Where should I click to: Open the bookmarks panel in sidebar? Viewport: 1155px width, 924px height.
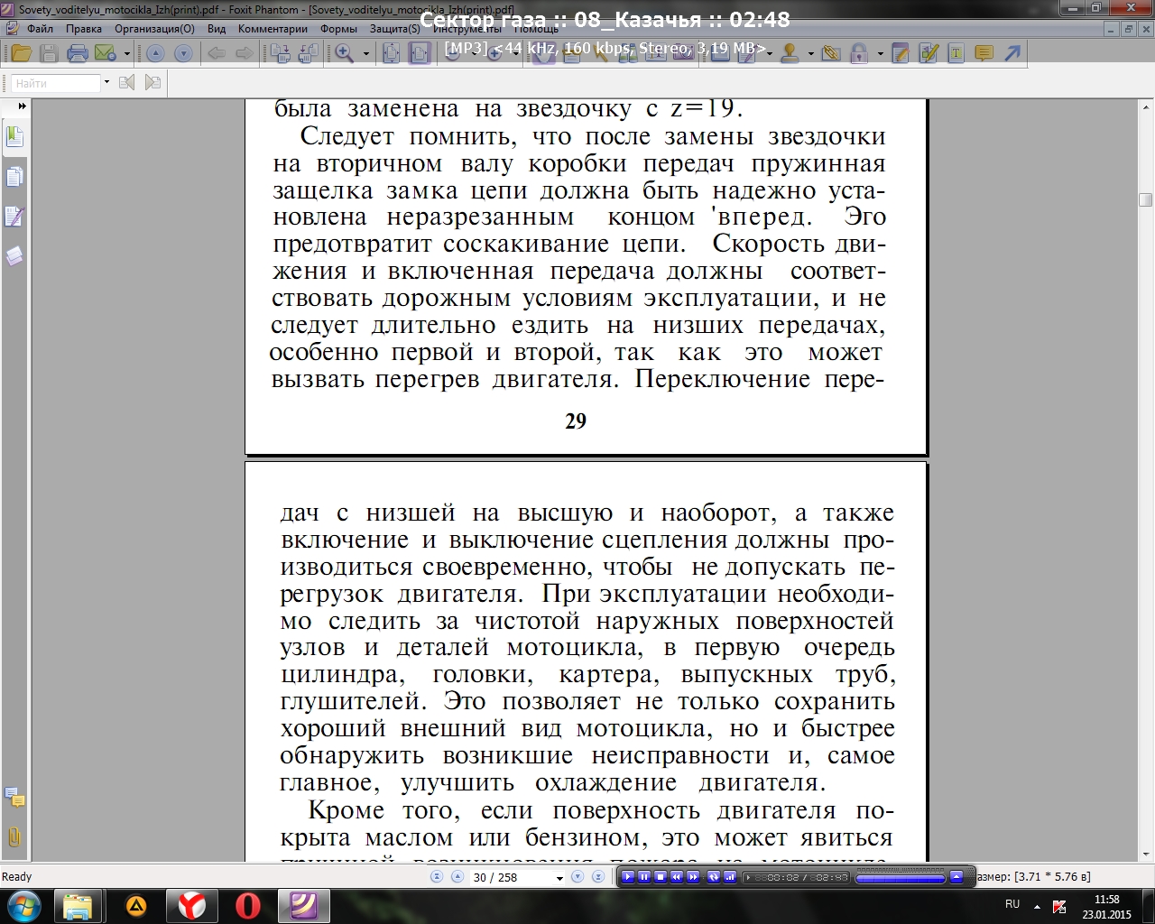click(14, 137)
